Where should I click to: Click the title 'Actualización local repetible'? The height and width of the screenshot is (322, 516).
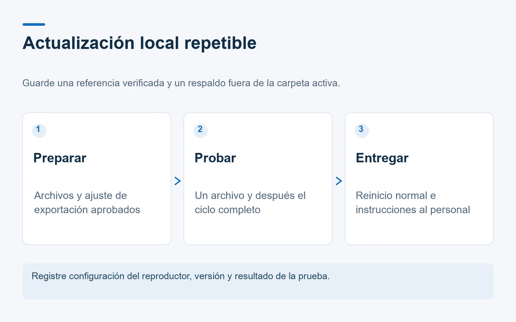click(x=139, y=43)
